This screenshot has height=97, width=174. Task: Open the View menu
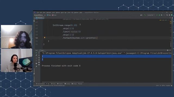[44, 13]
